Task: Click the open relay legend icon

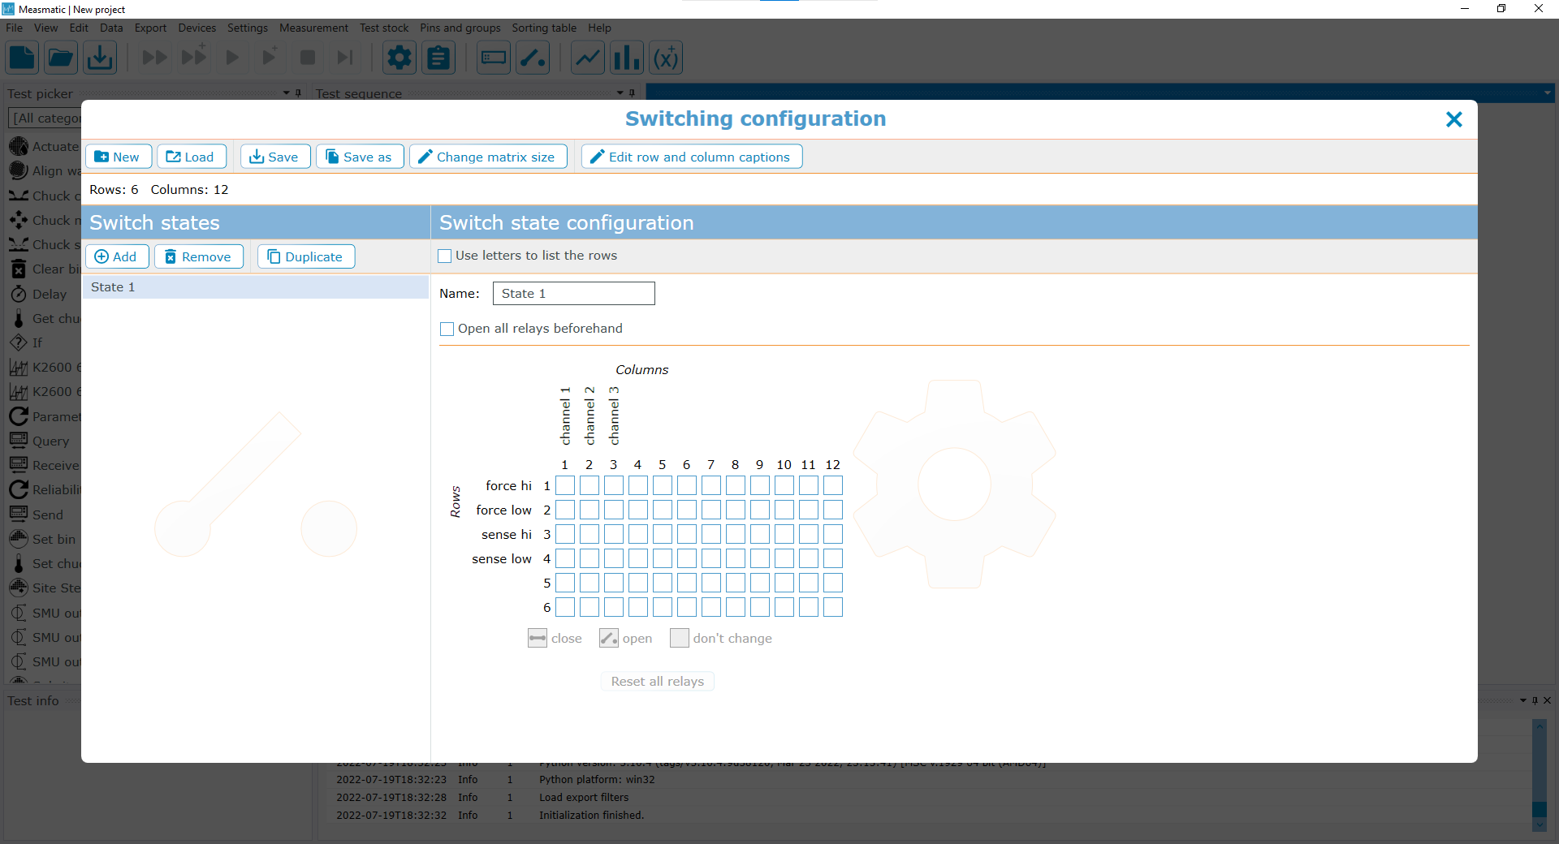Action: pos(609,639)
